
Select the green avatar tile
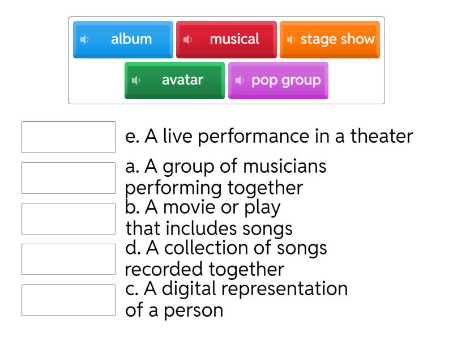(174, 80)
